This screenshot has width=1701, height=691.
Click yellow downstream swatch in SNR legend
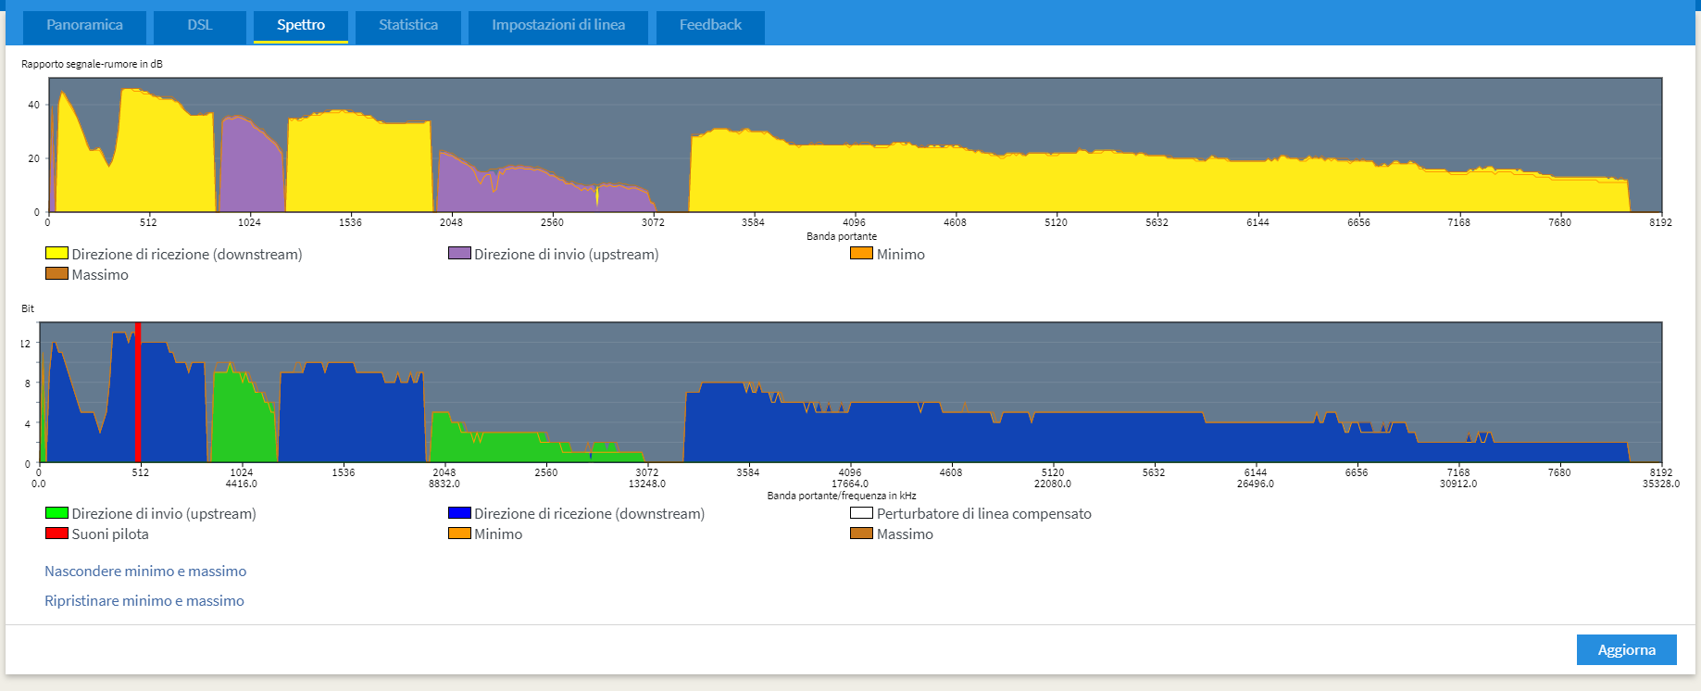(x=56, y=253)
